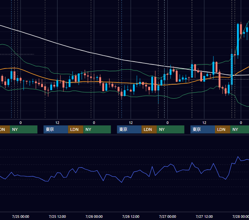Select the NY session block spanning 7/25 00:00

(x=23, y=129)
